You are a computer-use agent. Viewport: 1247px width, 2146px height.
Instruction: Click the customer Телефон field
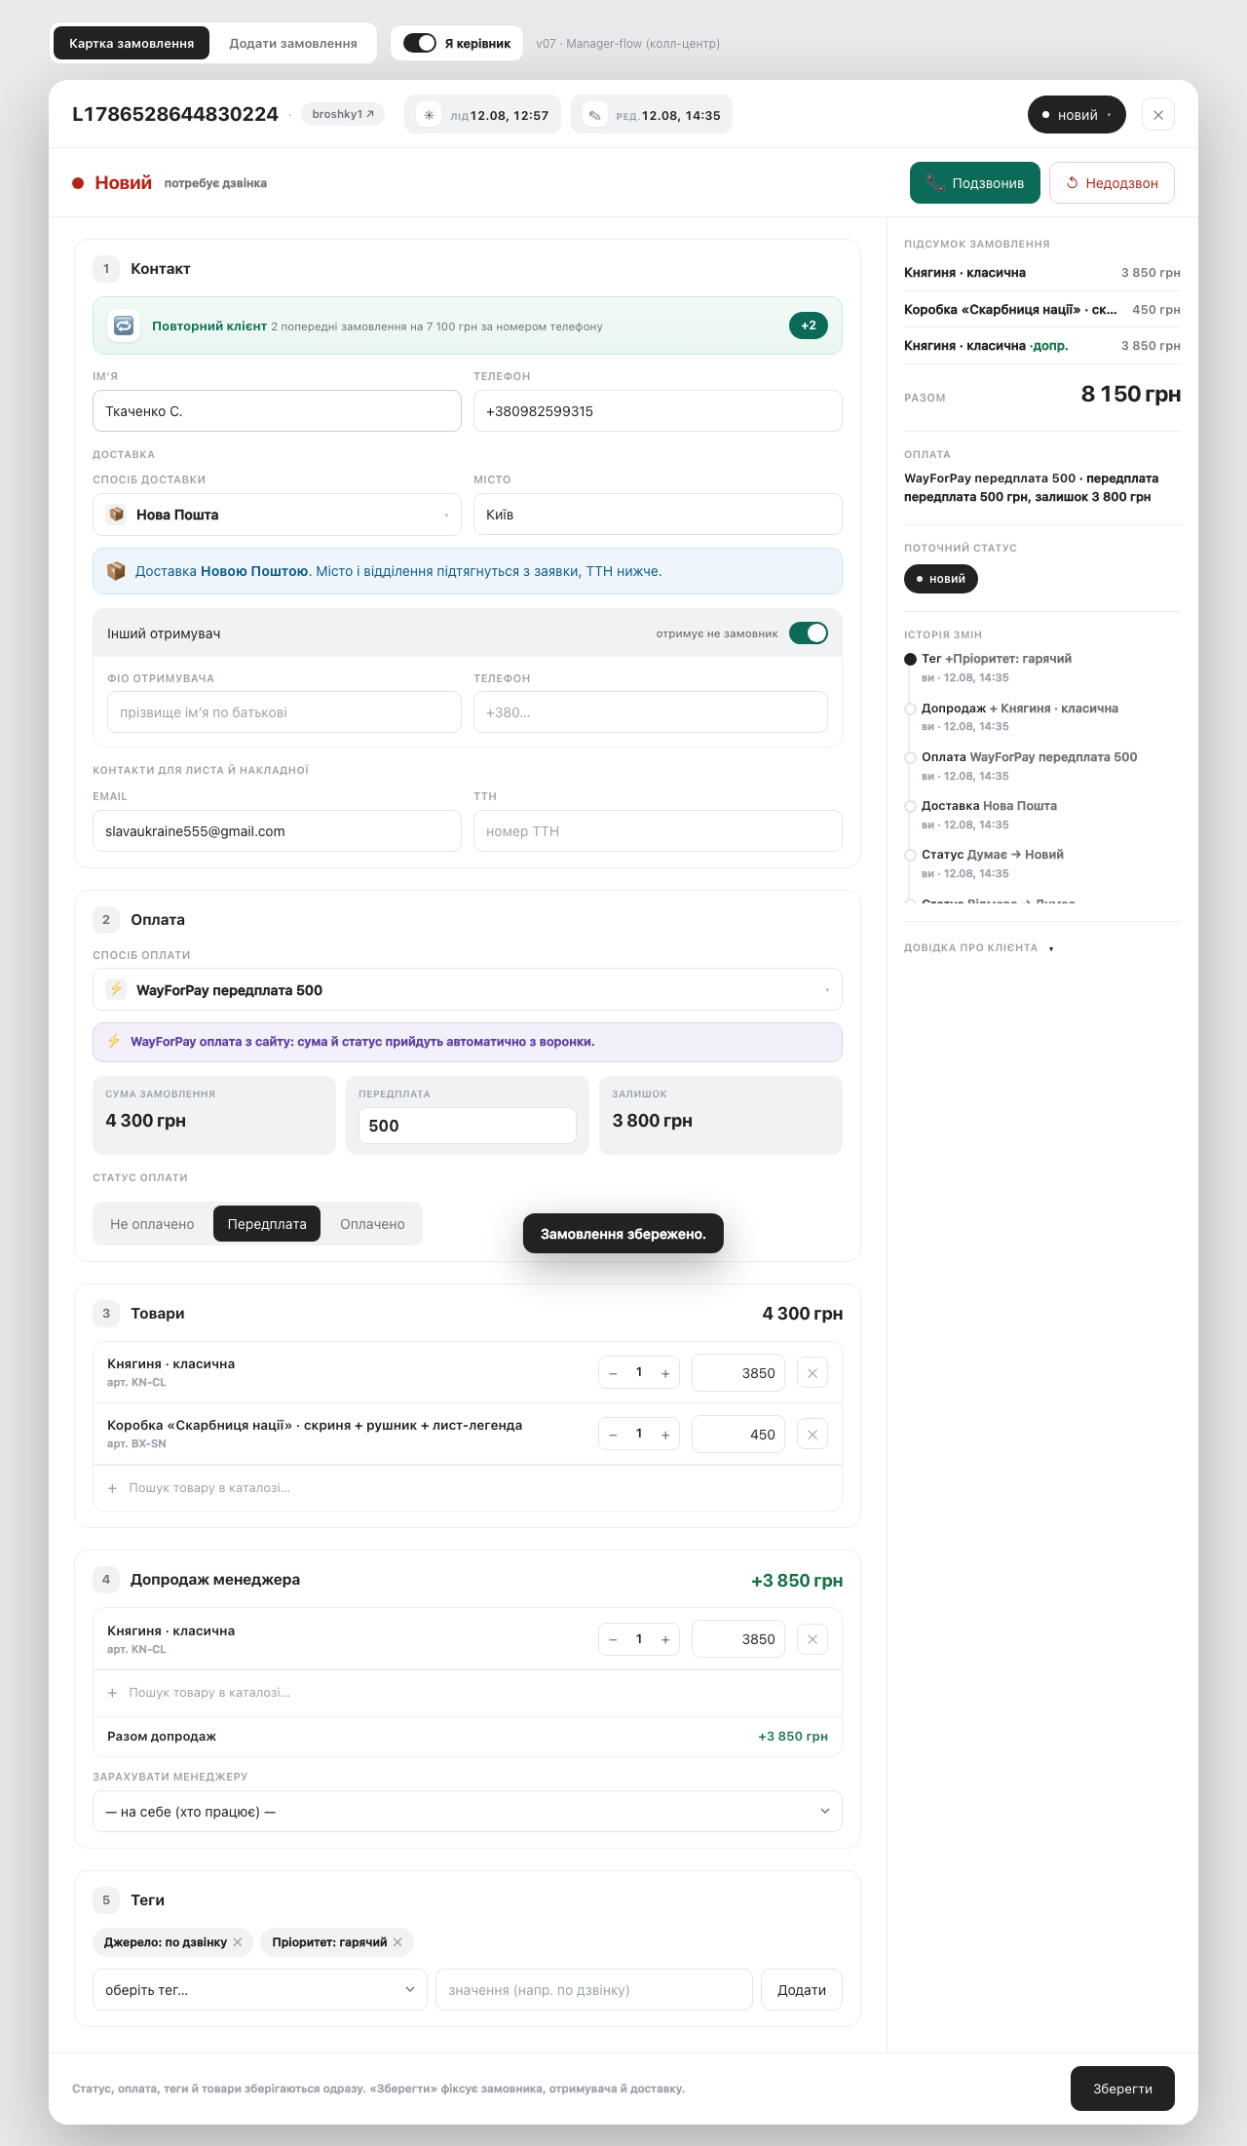point(658,411)
